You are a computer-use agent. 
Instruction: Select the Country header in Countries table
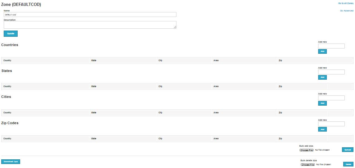(x=7, y=61)
